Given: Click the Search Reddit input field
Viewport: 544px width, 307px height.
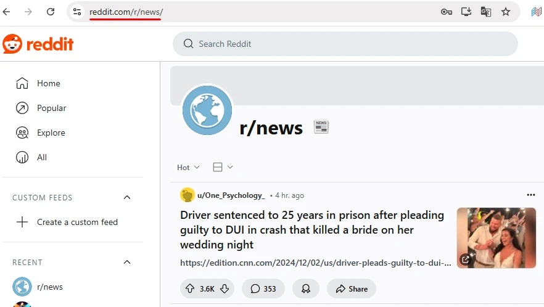Looking at the screenshot, I should click(x=345, y=44).
